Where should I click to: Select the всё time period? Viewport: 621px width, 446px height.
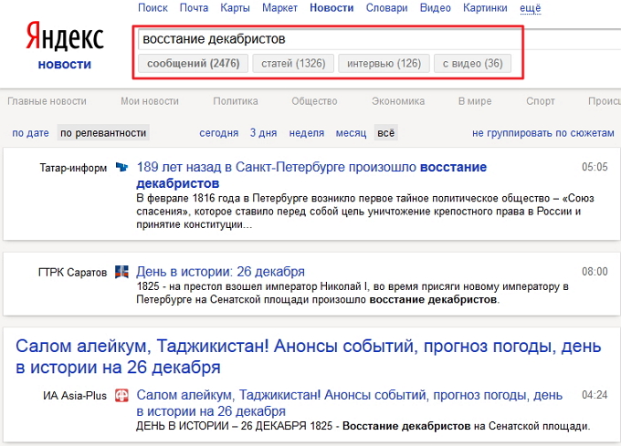(385, 133)
